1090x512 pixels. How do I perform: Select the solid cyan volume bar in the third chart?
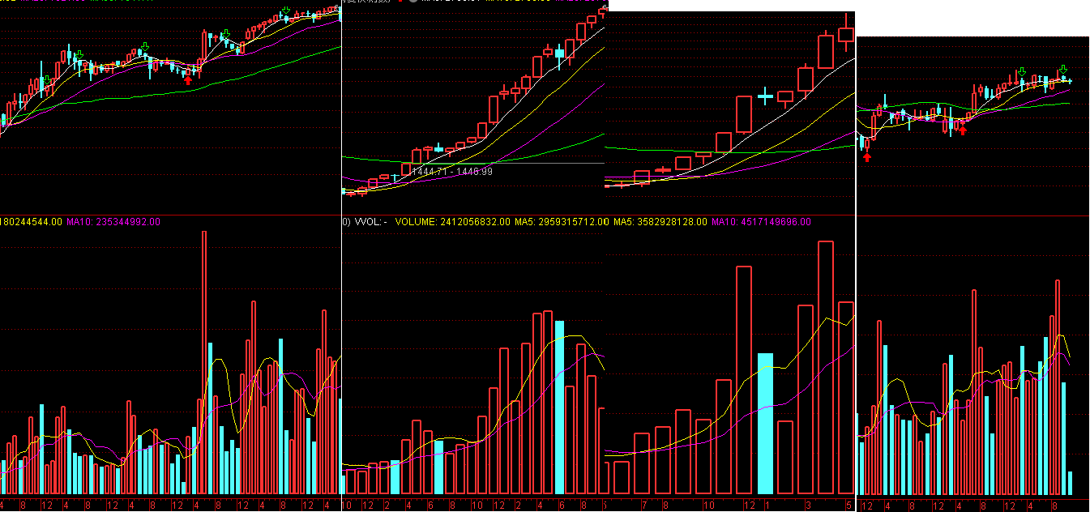point(765,423)
